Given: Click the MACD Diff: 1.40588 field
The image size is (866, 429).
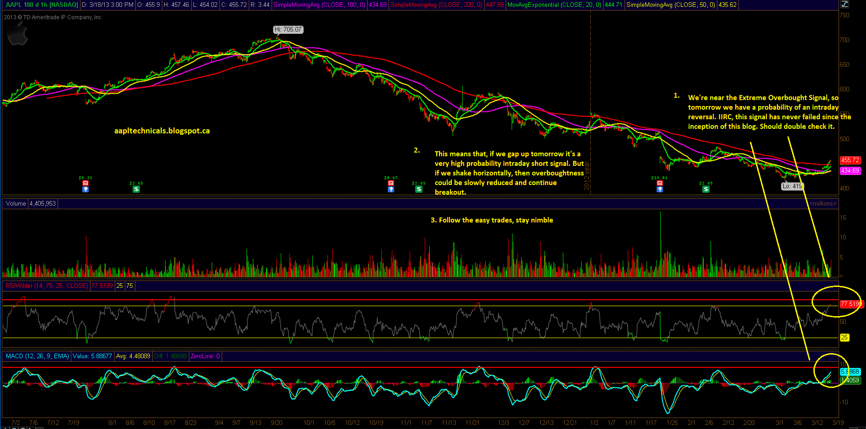Looking at the screenshot, I should pos(171,356).
